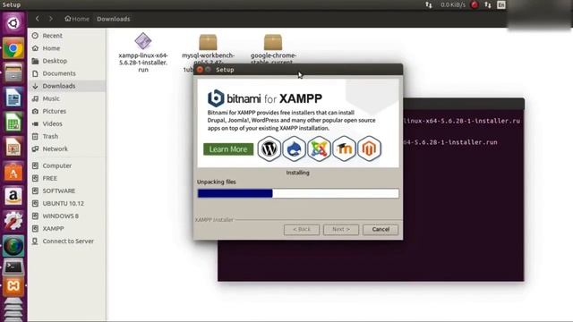Click the Back button in Setup
This screenshot has width=573, height=322.
[x=302, y=229]
